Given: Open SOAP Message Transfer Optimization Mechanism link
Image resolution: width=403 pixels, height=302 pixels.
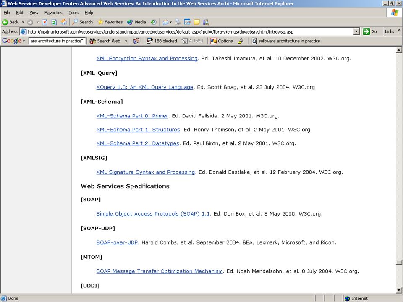Looking at the screenshot, I should click(160, 271).
